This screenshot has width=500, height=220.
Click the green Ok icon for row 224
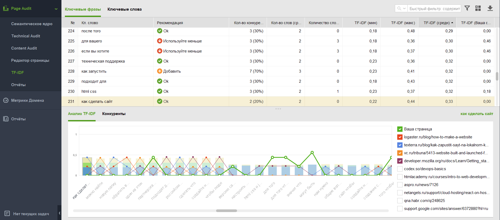pyautogui.click(x=160, y=31)
